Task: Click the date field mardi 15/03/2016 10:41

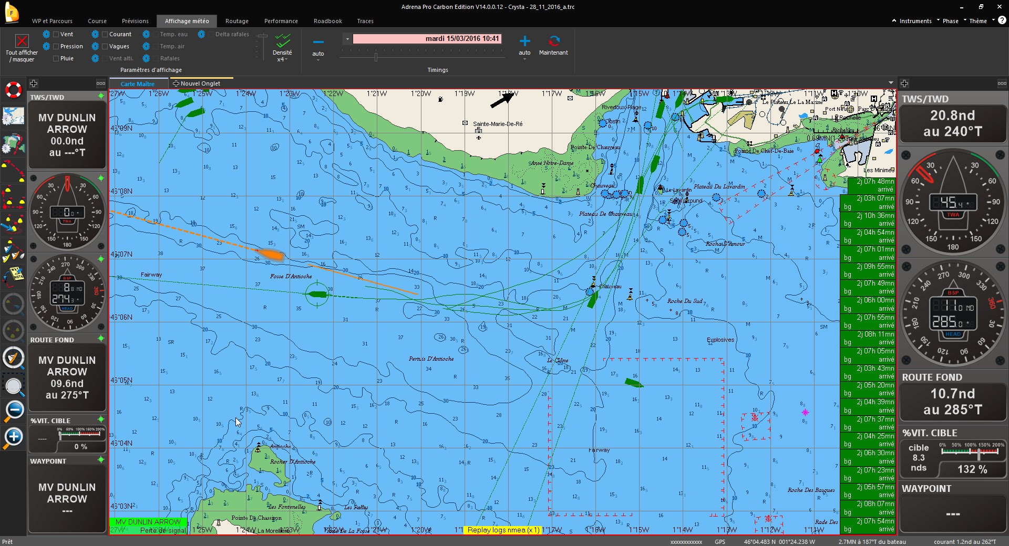Action: click(x=427, y=39)
